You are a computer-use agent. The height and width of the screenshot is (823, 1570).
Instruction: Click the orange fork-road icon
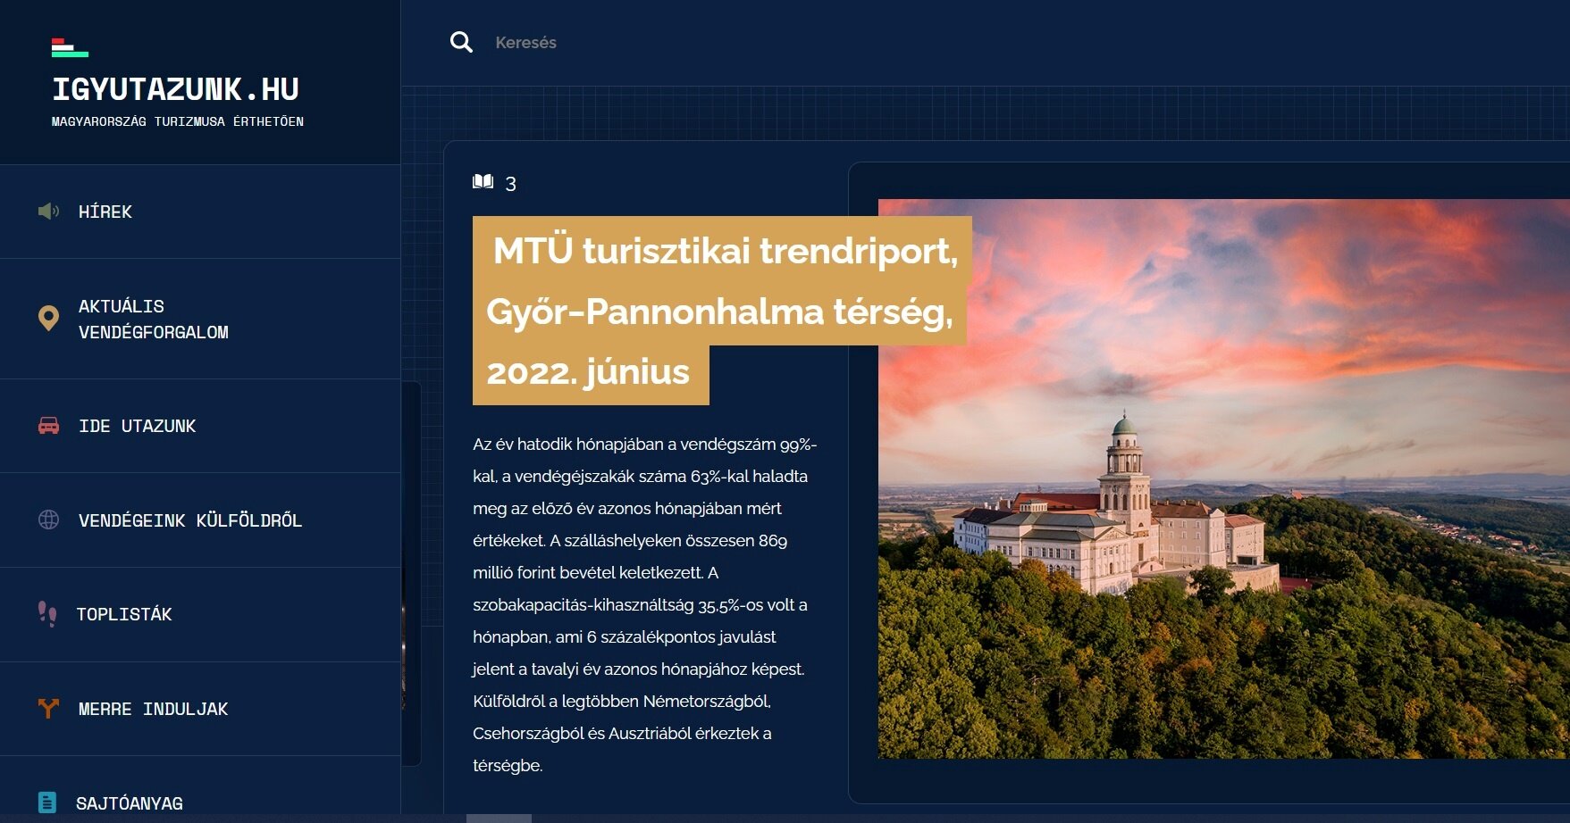pyautogui.click(x=48, y=708)
